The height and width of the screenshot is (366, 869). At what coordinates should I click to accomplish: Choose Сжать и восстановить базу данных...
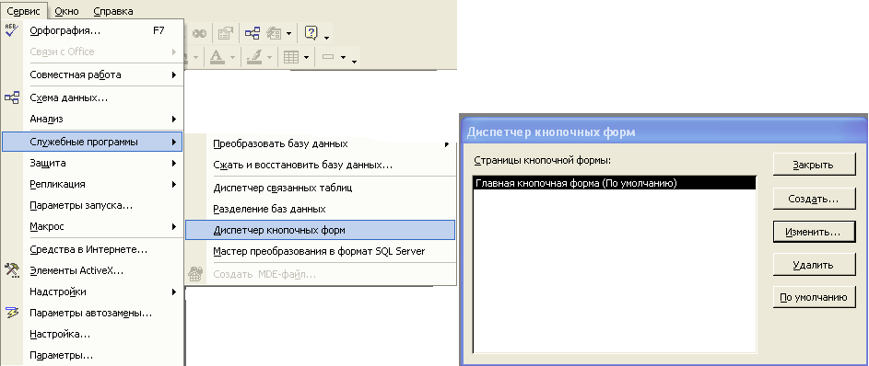pyautogui.click(x=320, y=165)
